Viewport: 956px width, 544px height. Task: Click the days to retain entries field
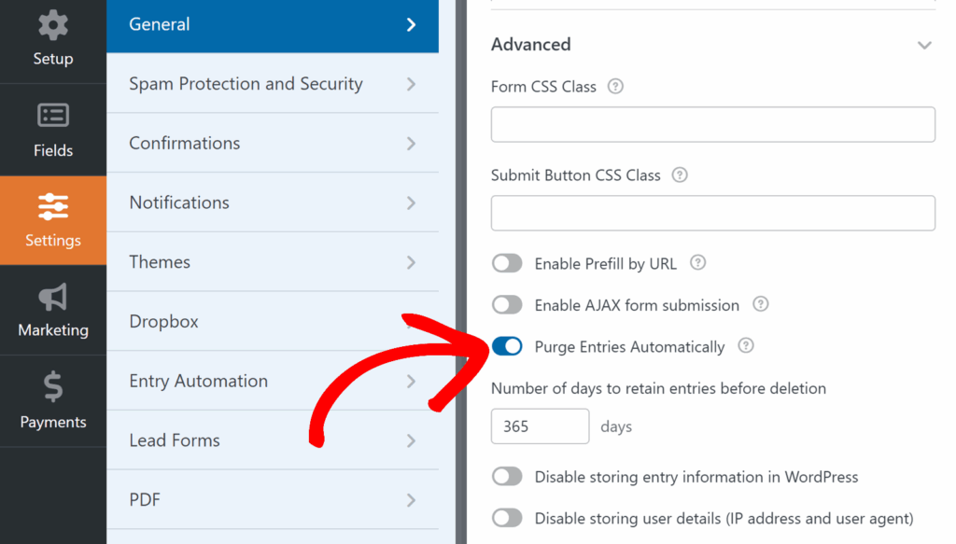(540, 426)
